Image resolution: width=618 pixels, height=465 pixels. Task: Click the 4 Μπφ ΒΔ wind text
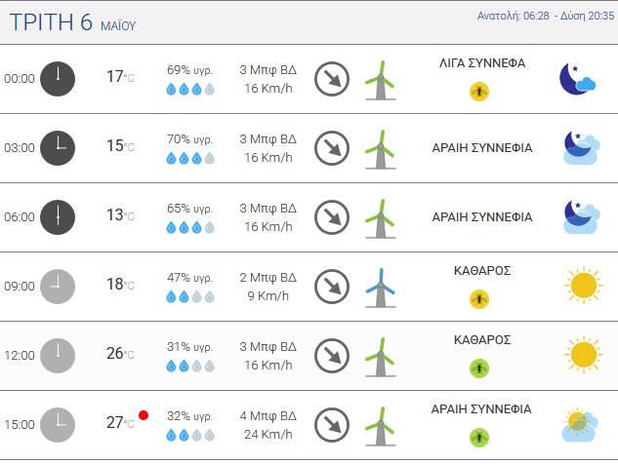point(268,416)
